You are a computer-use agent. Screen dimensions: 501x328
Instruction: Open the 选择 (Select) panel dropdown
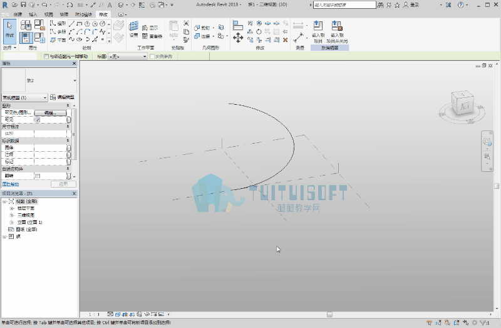point(9,48)
